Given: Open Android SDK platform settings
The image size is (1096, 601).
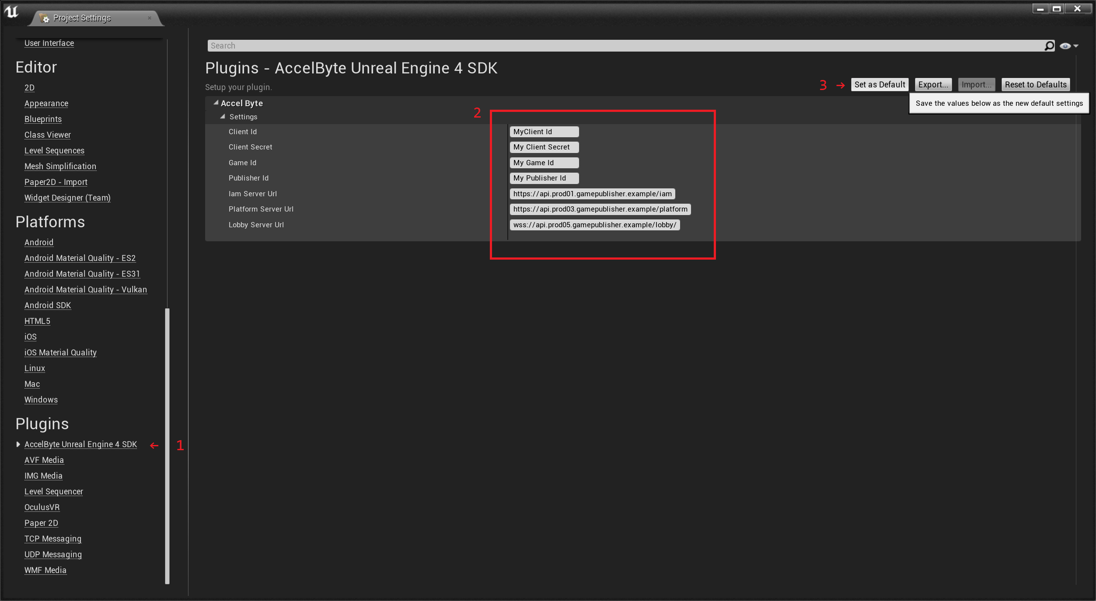Looking at the screenshot, I should (48, 306).
